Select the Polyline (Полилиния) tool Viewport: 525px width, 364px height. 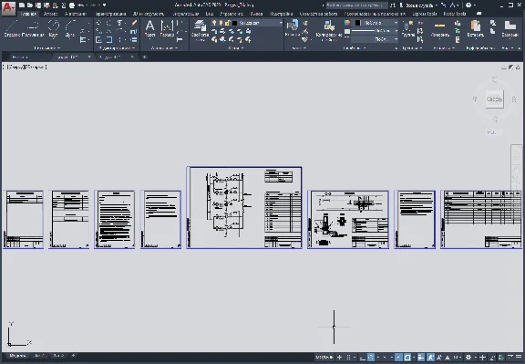pyautogui.click(x=33, y=28)
